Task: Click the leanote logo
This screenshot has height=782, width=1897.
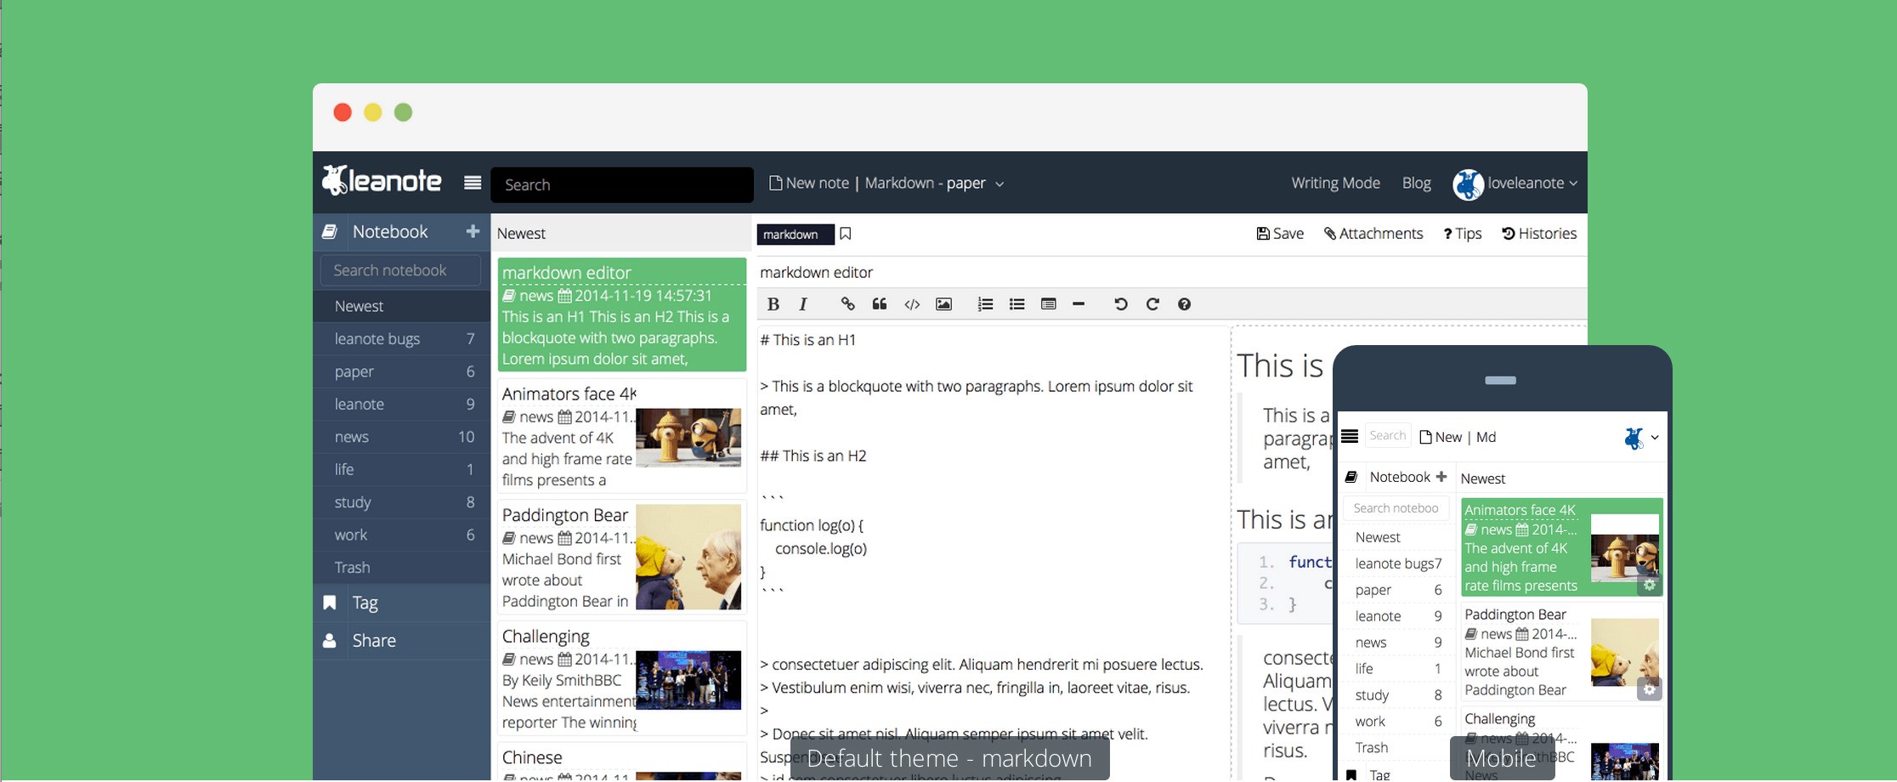Action: coord(382,180)
